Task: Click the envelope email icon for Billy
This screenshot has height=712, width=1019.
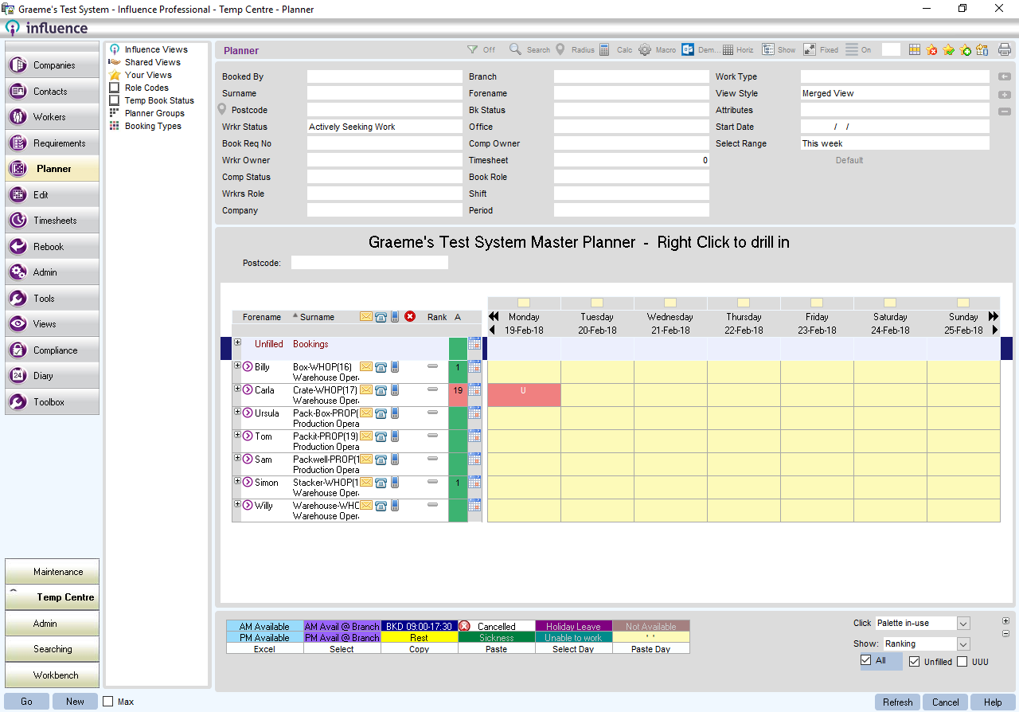Action: pos(366,367)
